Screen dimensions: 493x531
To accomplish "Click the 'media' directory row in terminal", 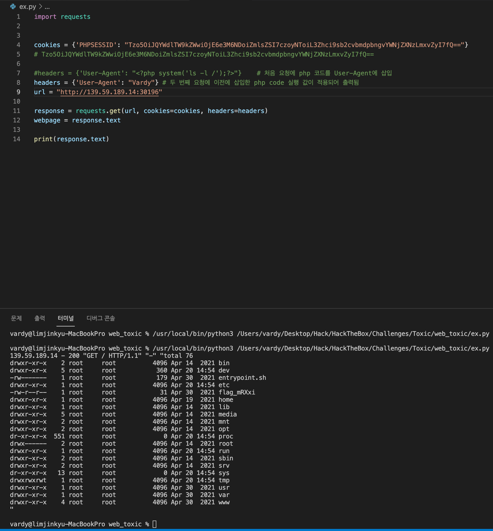I will coord(123,414).
